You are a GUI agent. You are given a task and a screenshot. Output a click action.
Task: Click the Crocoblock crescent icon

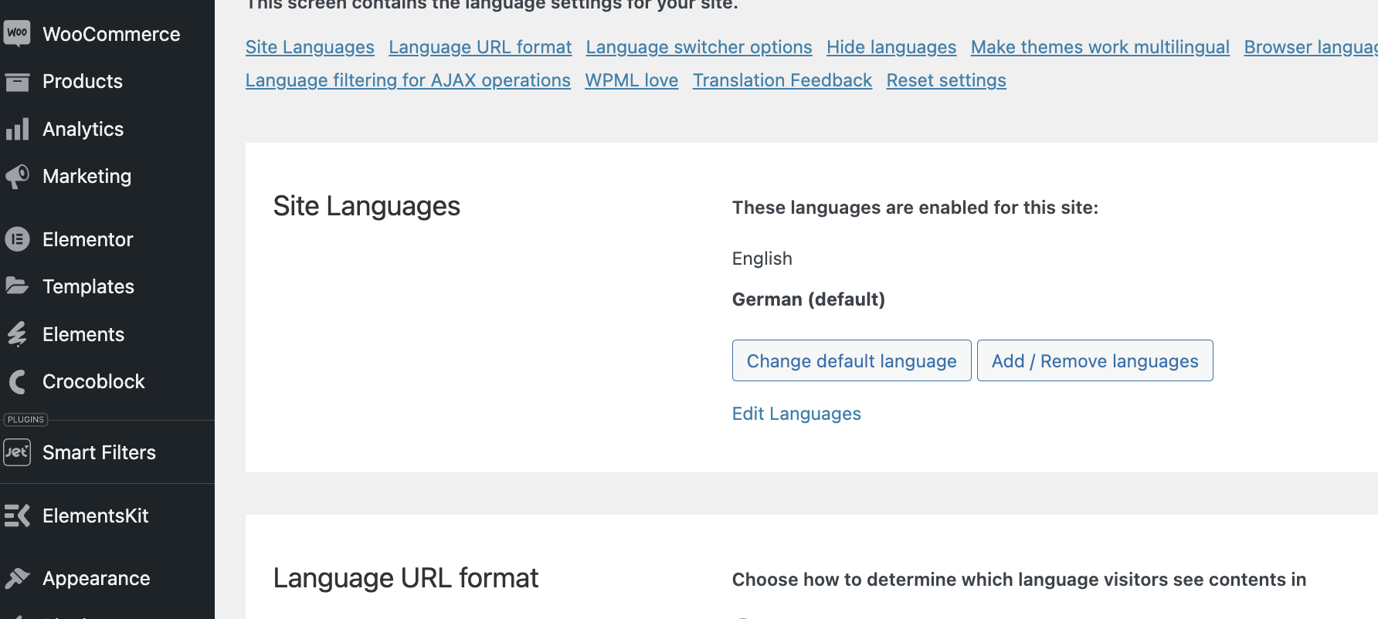(x=17, y=381)
